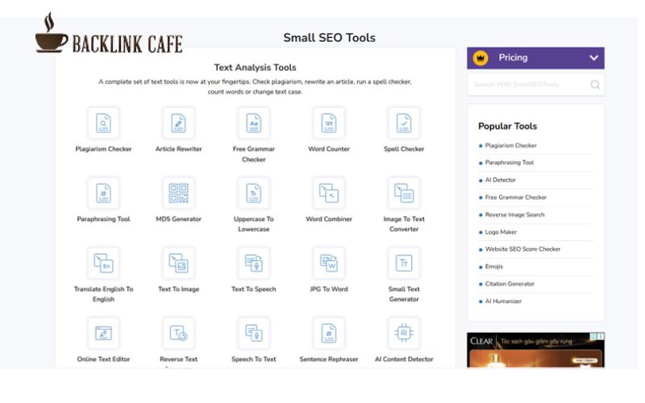Open the Word Counter tool icon
This screenshot has width=645, height=403.
tap(329, 123)
